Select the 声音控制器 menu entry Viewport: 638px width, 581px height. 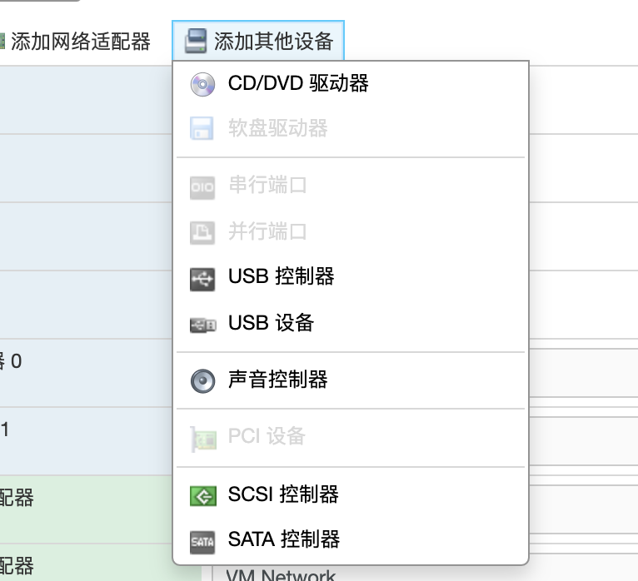(x=277, y=380)
